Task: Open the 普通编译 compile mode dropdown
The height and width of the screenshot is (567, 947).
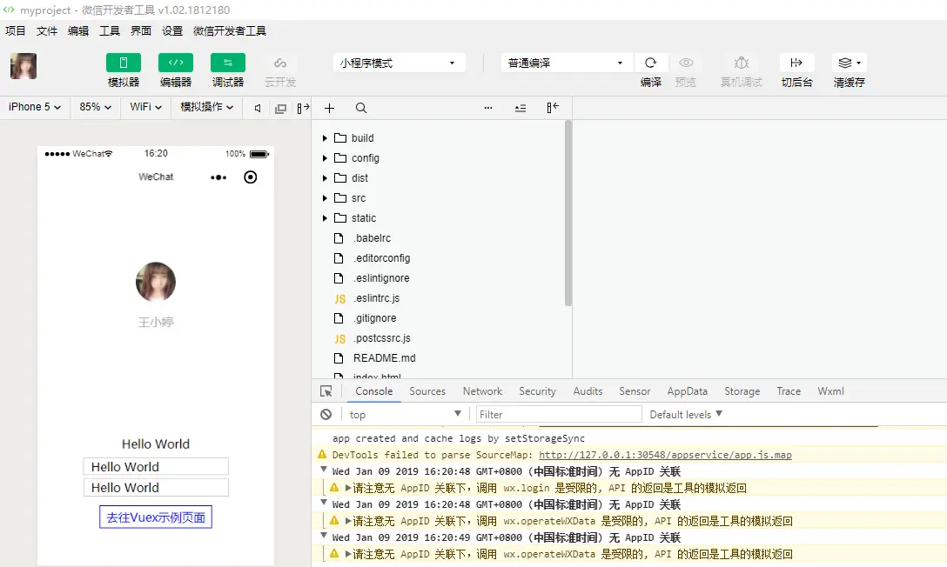Action: click(x=564, y=63)
